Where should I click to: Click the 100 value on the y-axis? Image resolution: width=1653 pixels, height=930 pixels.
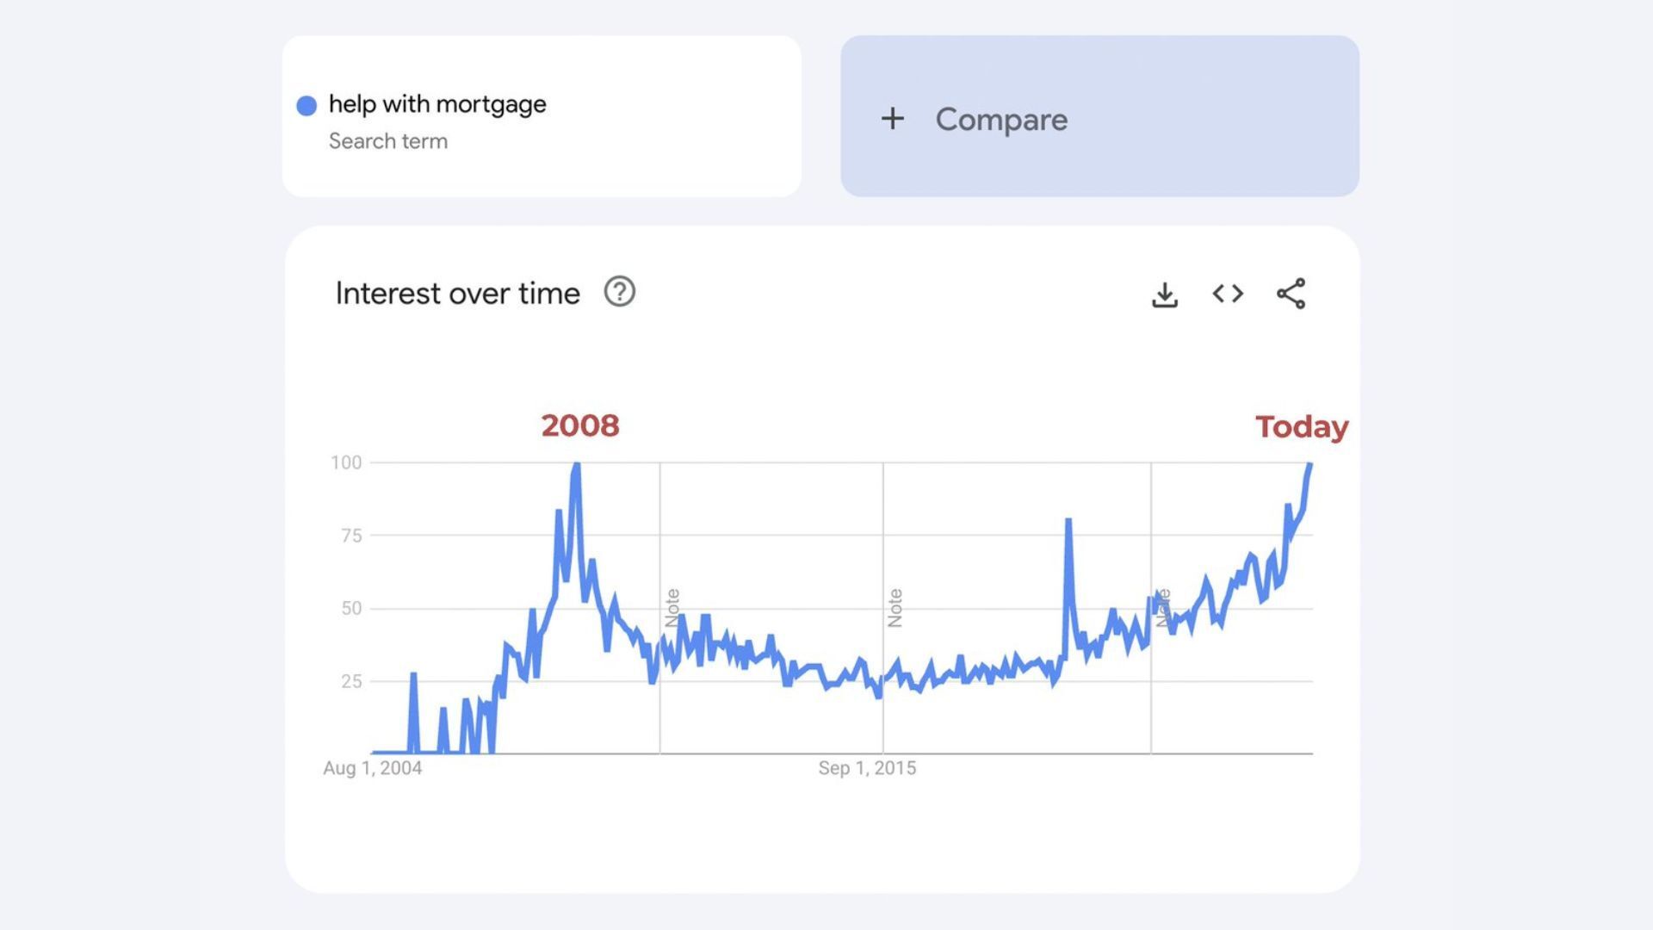pyautogui.click(x=346, y=462)
